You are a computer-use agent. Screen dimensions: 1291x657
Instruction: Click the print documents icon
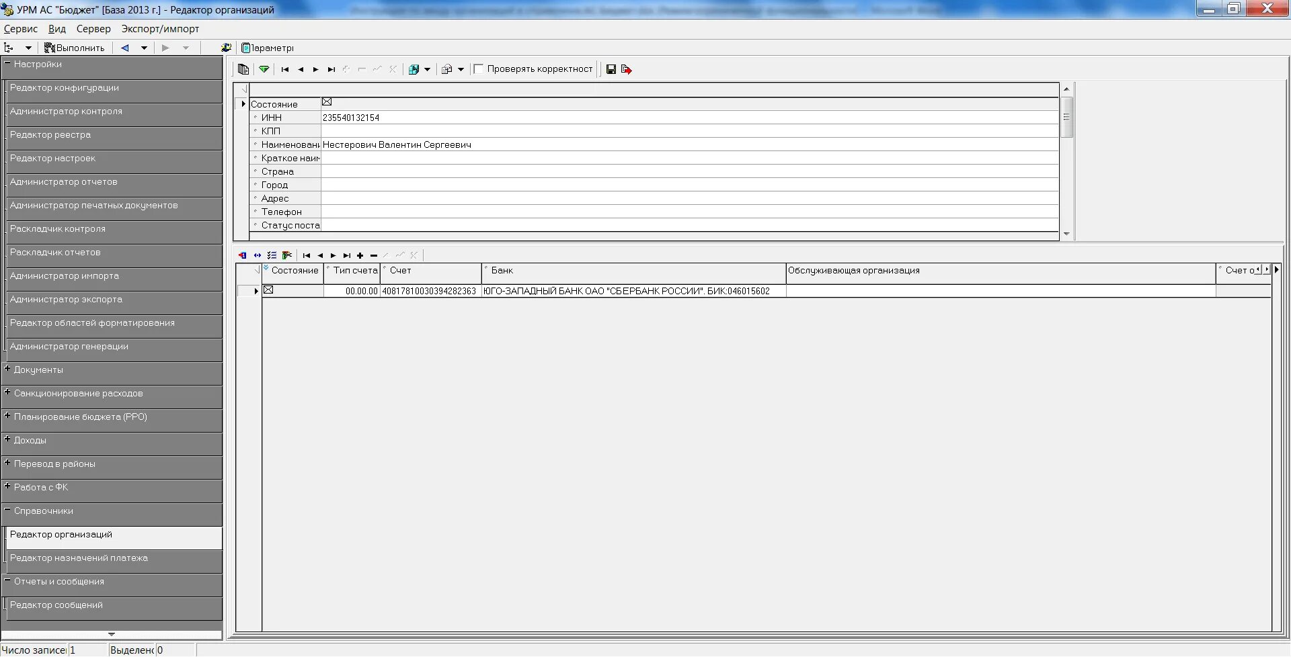[x=446, y=69]
